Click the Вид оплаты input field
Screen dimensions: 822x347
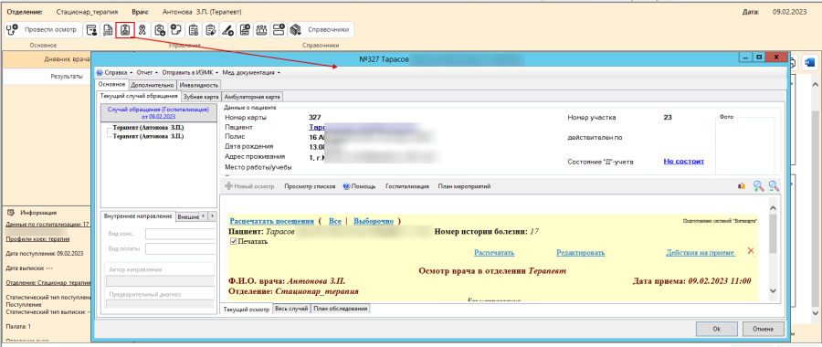point(180,248)
